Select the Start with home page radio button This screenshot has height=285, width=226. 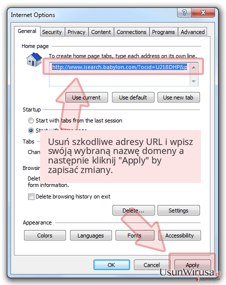tap(30, 130)
